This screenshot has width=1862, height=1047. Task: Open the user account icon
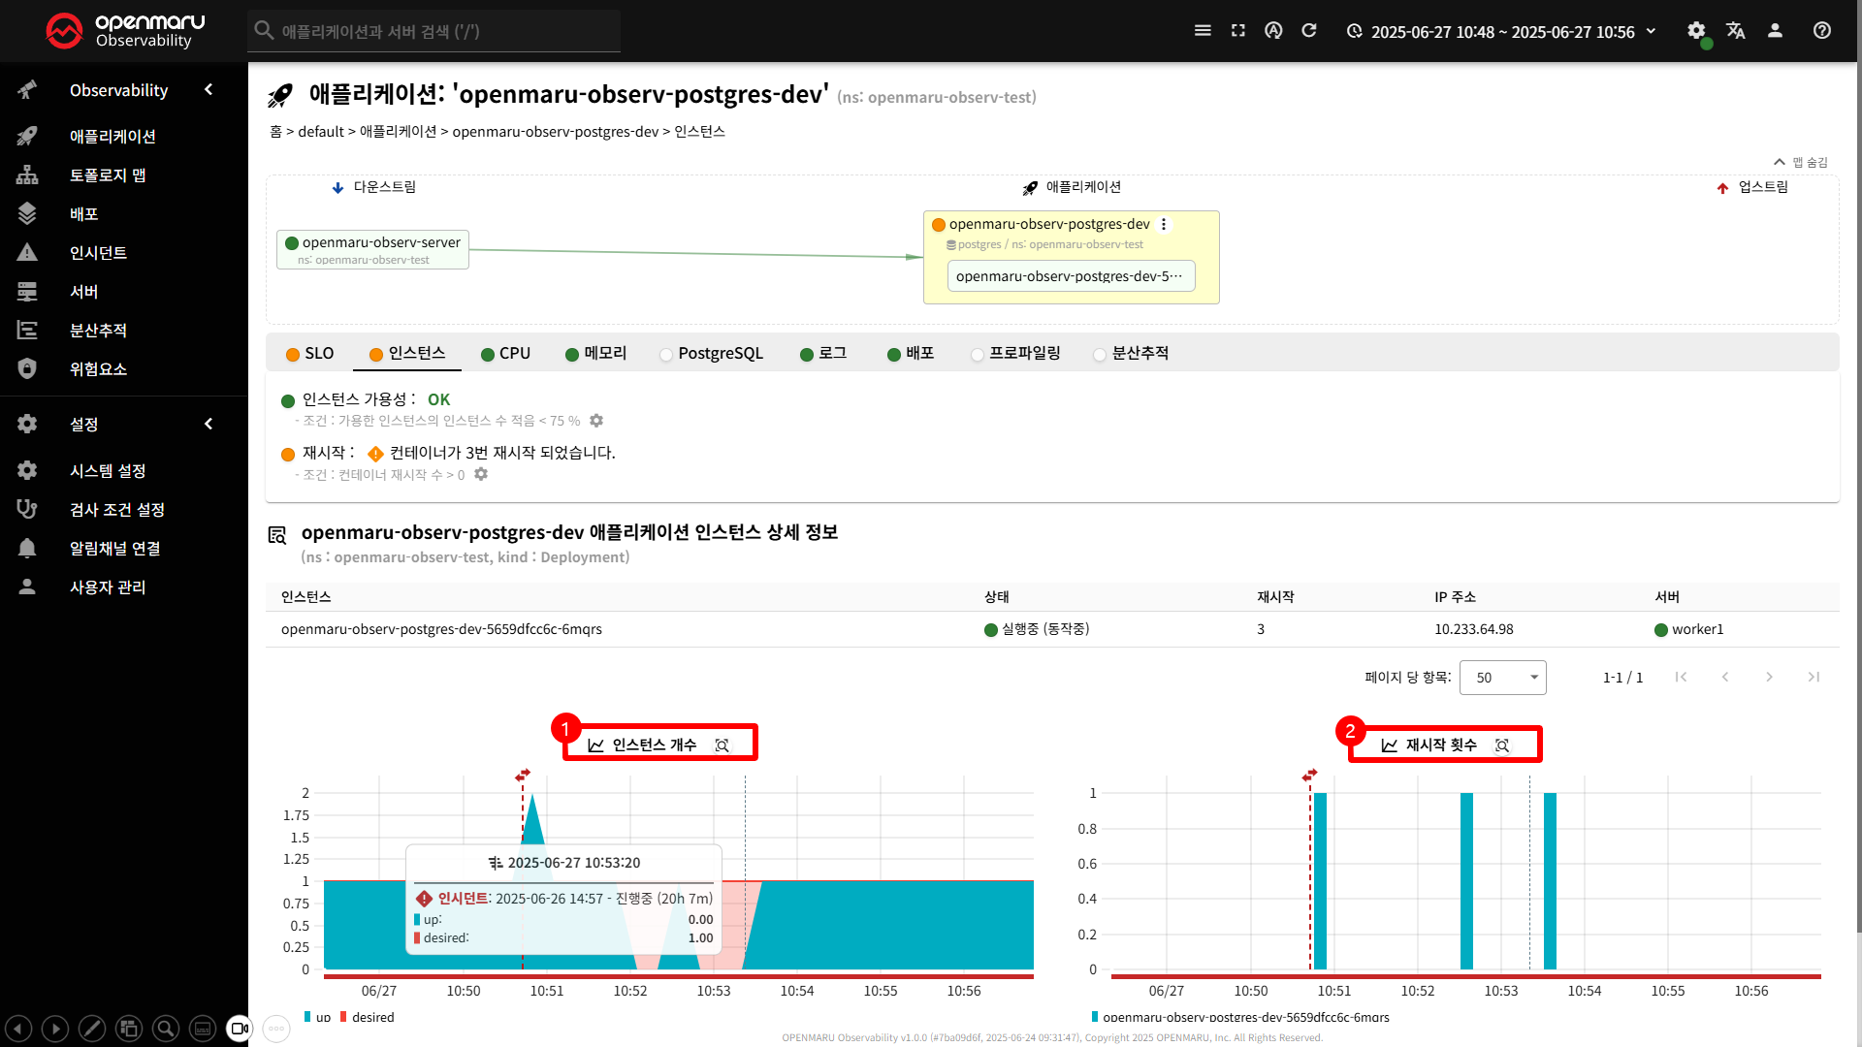[x=1775, y=31]
